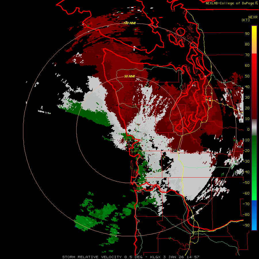
Task: Click the -70 knot scale label
Action: point(246,204)
